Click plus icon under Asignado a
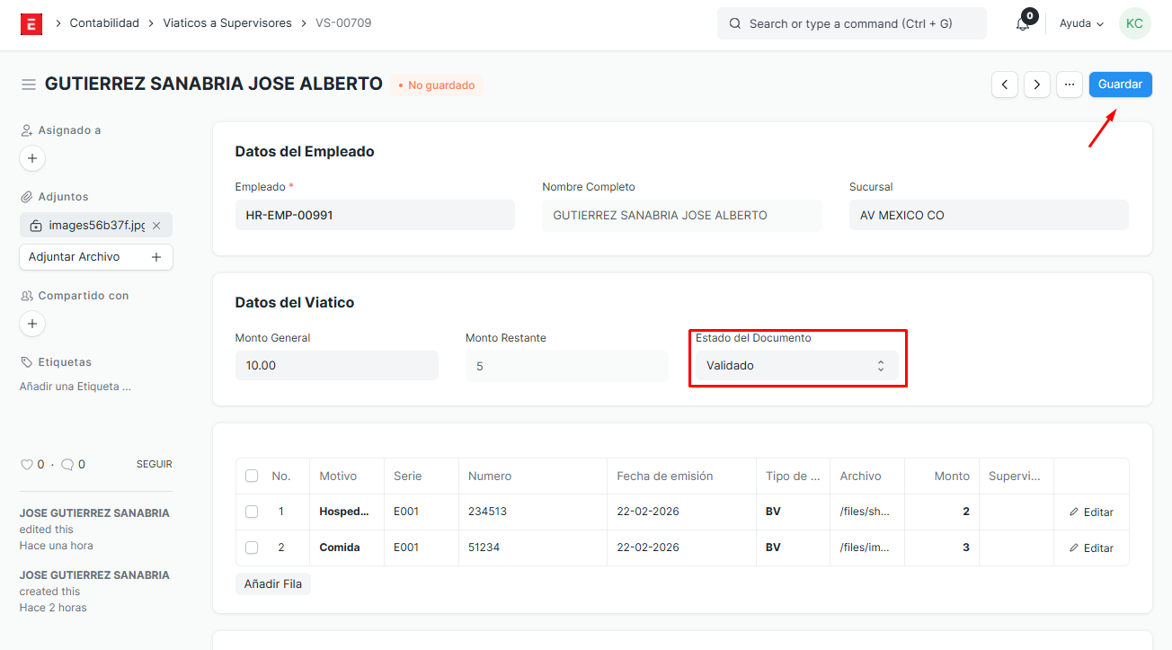 tap(32, 159)
